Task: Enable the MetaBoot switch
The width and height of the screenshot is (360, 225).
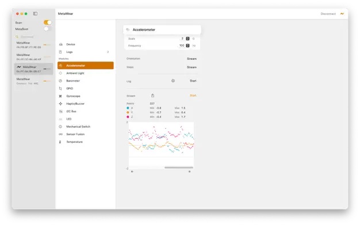Action: tap(48, 29)
